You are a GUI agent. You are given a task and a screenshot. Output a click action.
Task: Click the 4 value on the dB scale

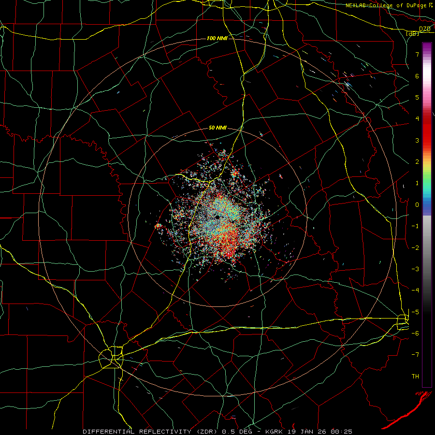click(417, 119)
